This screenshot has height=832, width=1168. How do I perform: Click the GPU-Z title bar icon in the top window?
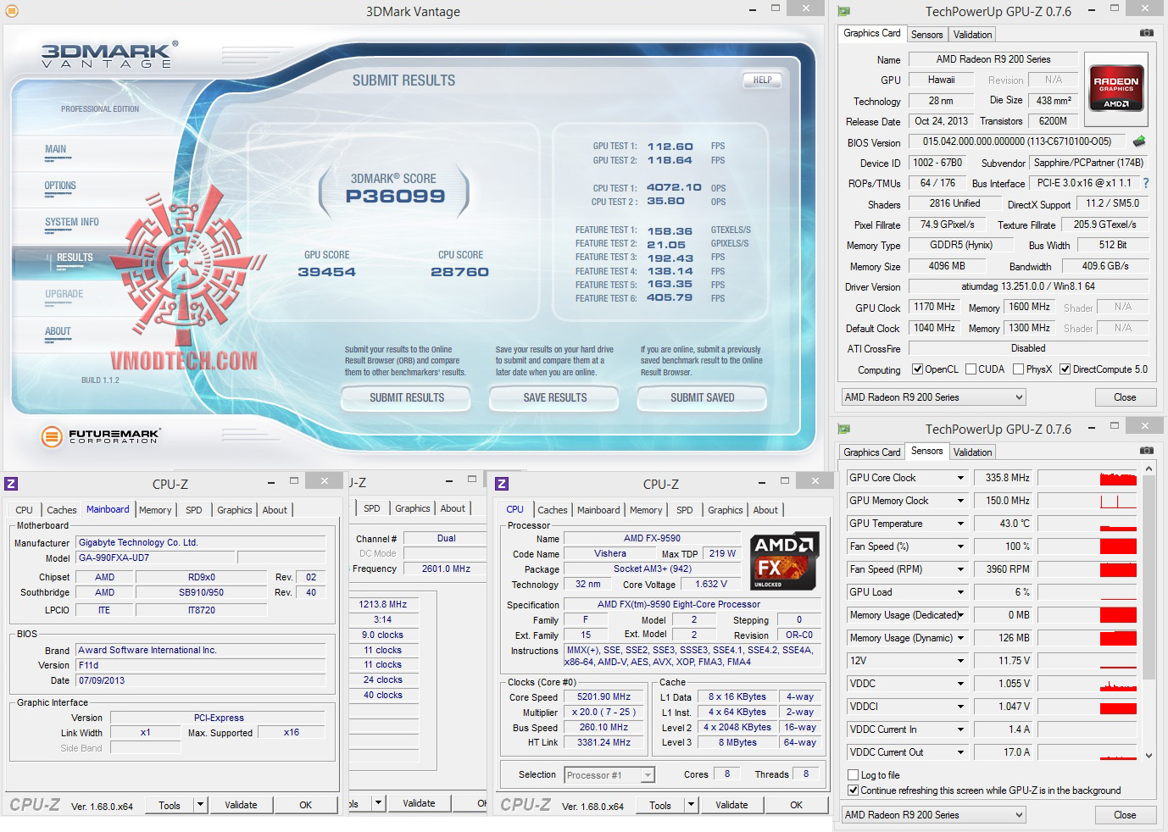(843, 11)
